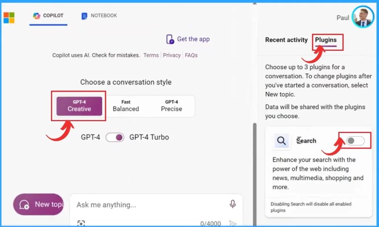Click Paul's profile picture
The image size is (379, 227).
(363, 17)
